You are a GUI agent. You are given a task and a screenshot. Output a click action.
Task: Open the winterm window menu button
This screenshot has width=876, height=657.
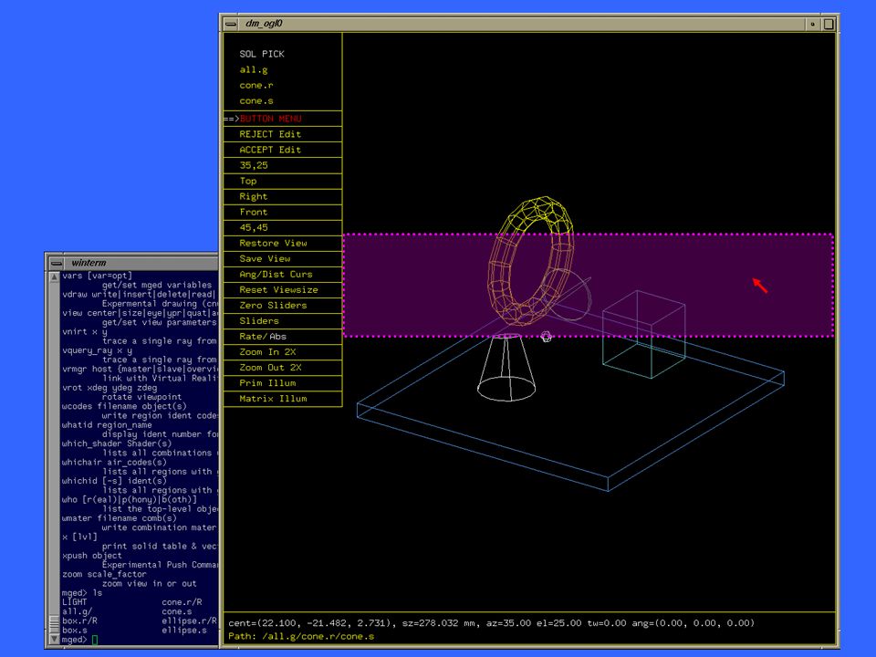[57, 263]
